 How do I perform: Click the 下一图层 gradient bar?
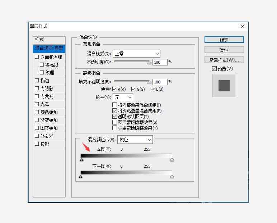pyautogui.click(x=126, y=173)
